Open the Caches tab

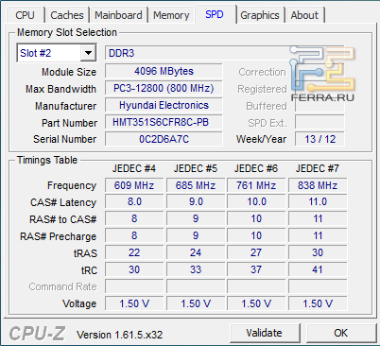coord(67,15)
